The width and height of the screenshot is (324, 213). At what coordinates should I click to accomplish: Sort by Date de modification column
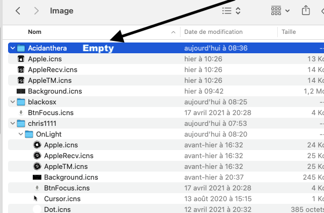[213, 32]
